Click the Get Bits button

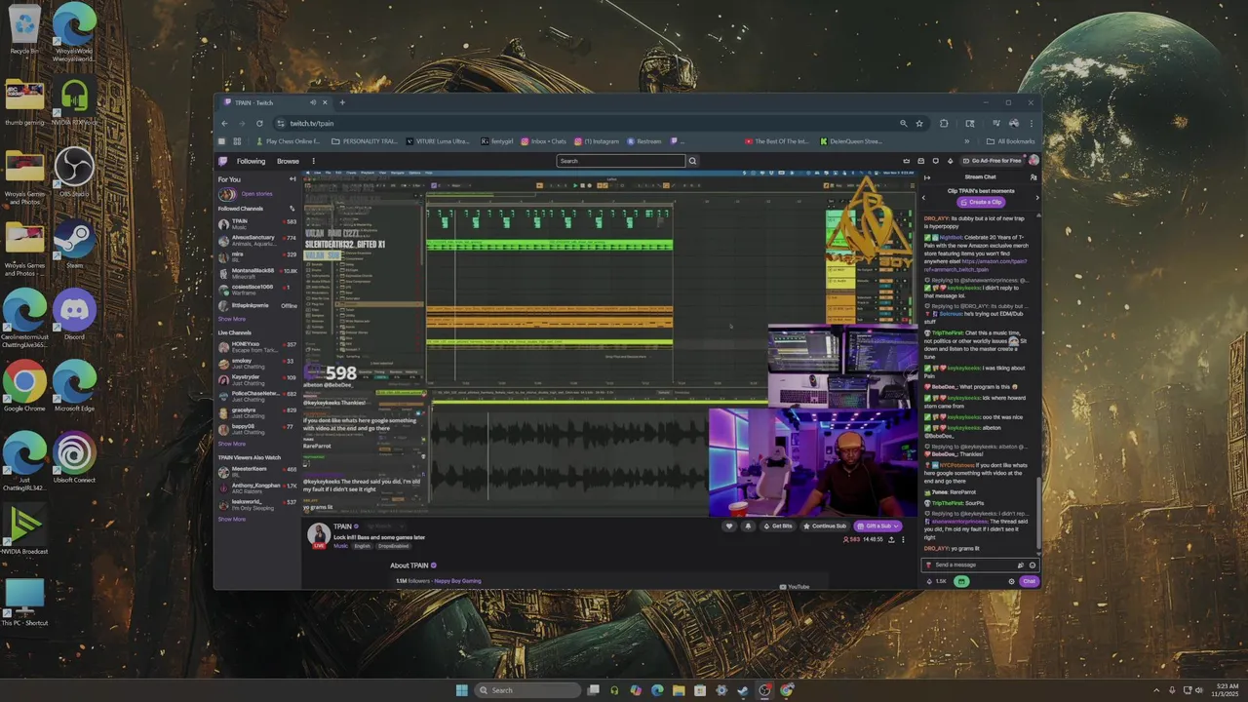pos(778,526)
